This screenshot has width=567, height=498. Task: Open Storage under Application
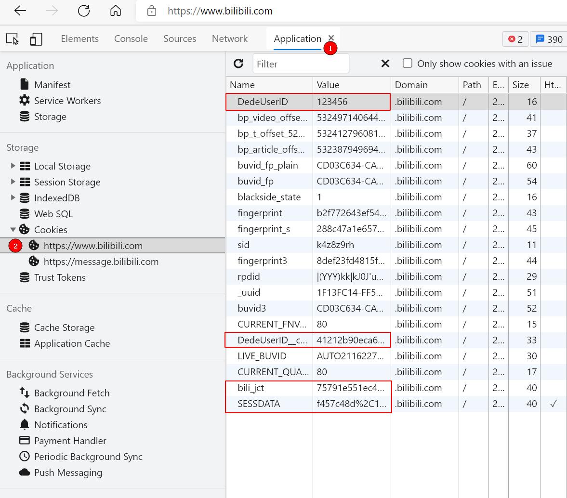50,117
